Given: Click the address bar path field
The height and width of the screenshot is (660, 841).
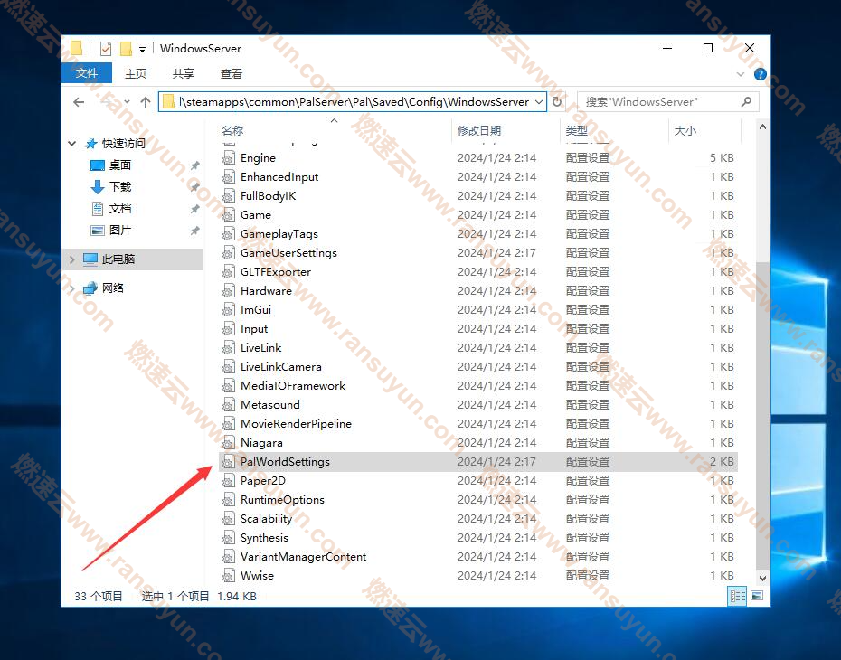Looking at the screenshot, I should 353,102.
